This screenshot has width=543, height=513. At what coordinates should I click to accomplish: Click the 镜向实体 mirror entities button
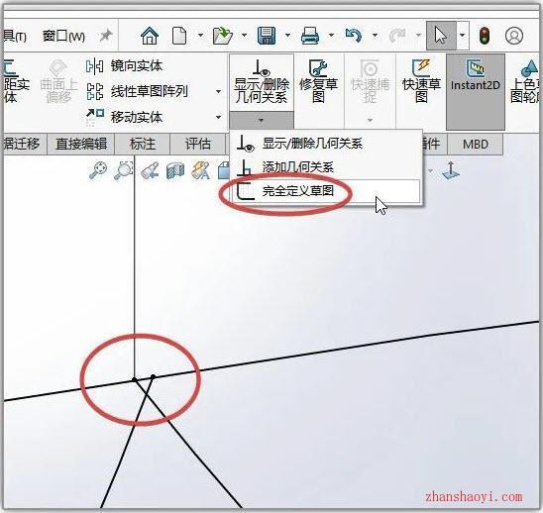124,65
